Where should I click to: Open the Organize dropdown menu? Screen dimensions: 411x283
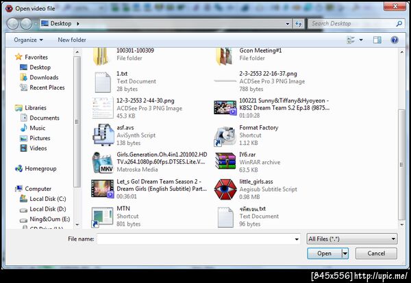(x=28, y=40)
